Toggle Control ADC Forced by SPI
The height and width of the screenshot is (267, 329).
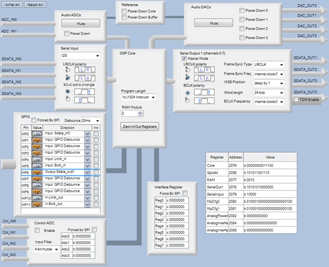(x=94, y=229)
